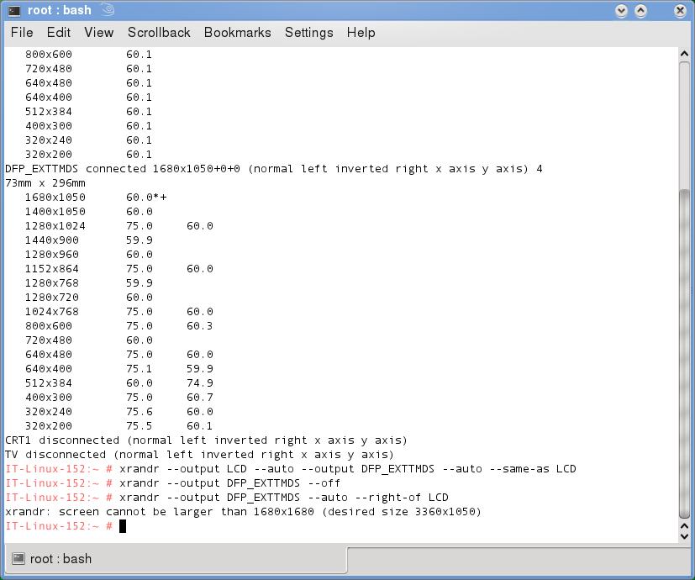Screen dimensions: 695x580
Task: Click the scrollbar down arrow
Action: (686, 534)
